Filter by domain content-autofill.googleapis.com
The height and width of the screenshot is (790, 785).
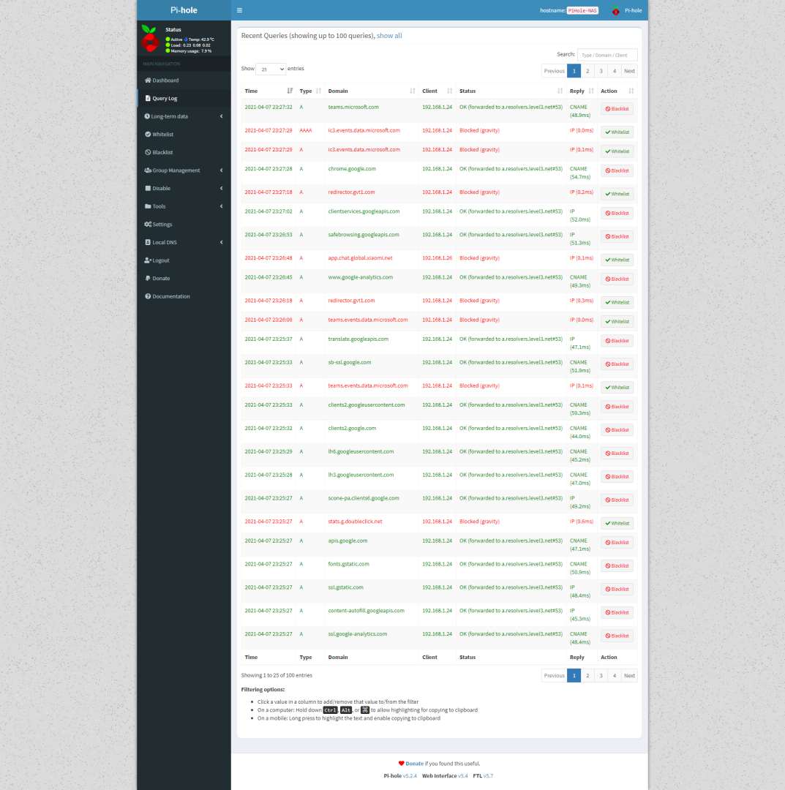coord(366,611)
